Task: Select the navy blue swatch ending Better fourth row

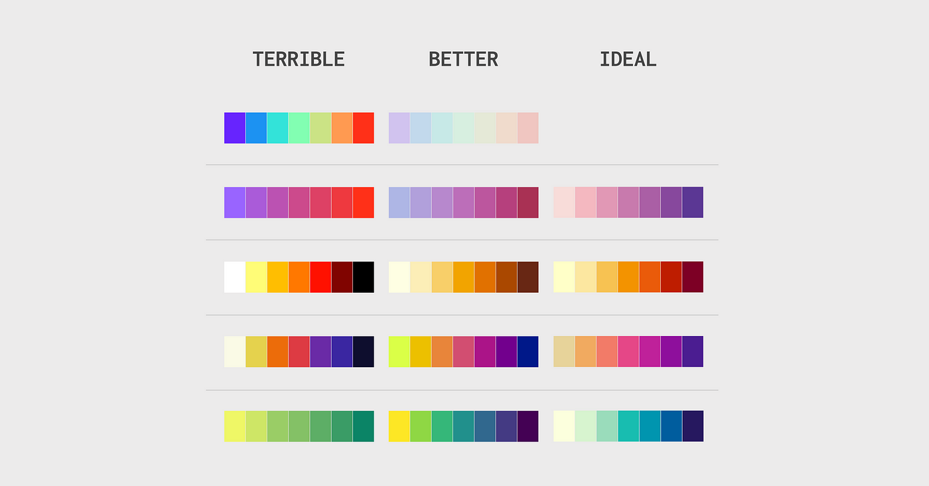Action: pyautogui.click(x=528, y=352)
